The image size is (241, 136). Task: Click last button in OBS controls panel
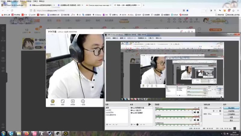click(x=231, y=120)
